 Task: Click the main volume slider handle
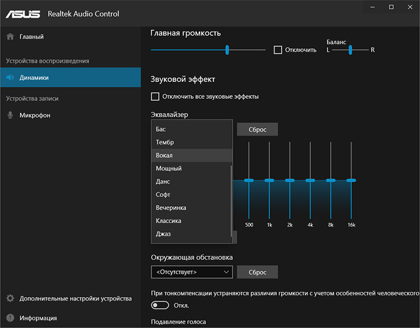227,50
